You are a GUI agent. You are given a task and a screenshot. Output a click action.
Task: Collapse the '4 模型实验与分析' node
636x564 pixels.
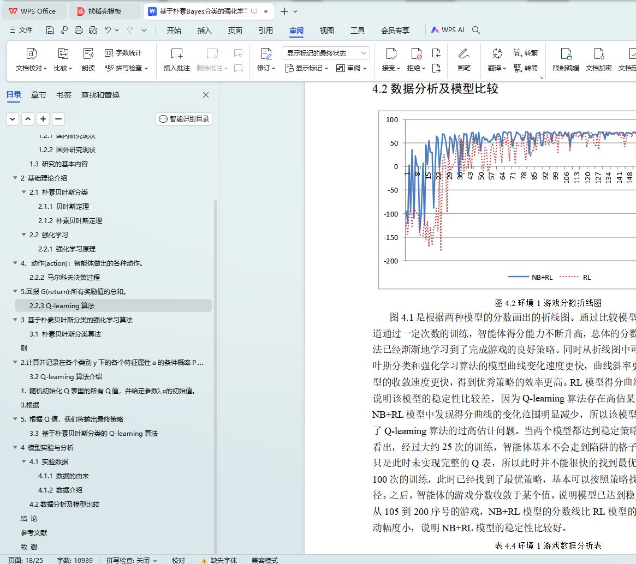click(x=15, y=447)
